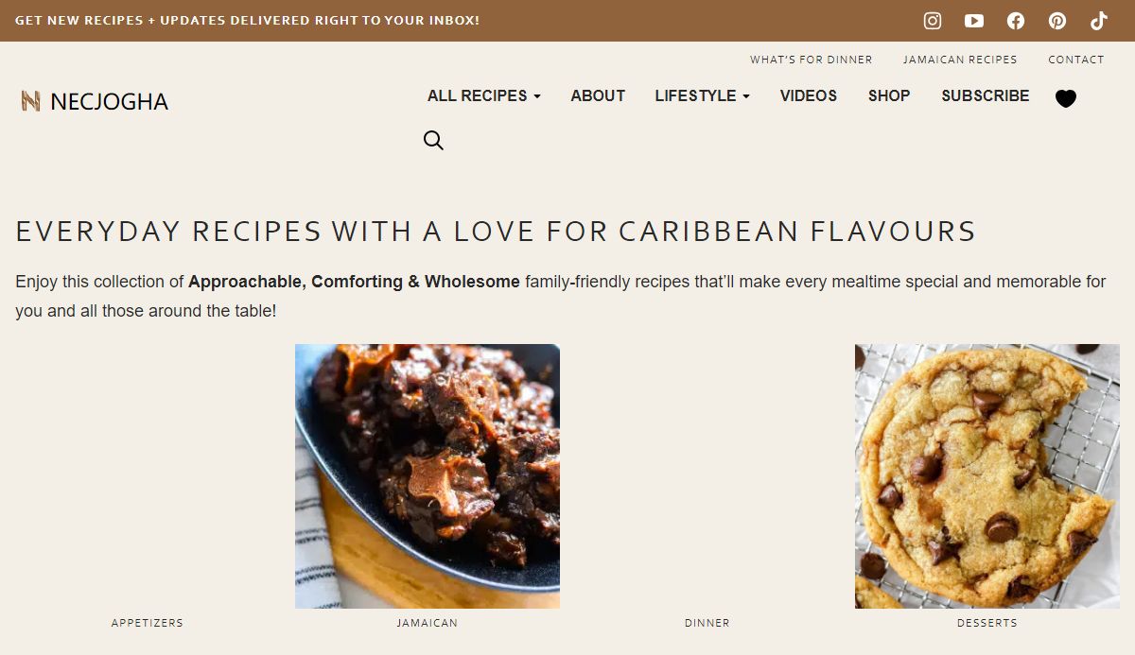Screen dimensions: 1135x655
Task: Go to the Videos page
Action: click(x=809, y=95)
